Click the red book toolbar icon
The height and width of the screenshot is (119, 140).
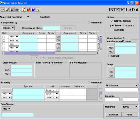(x=28, y=10)
